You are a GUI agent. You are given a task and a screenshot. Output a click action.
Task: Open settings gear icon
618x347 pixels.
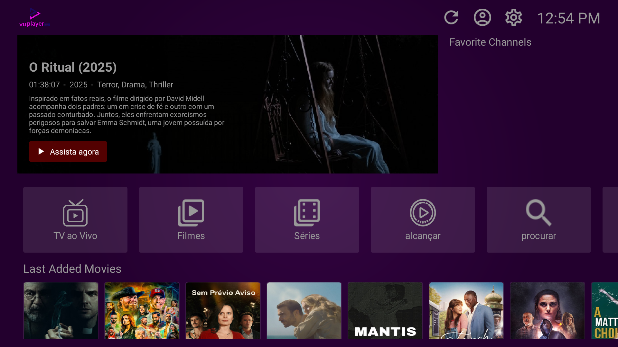click(513, 18)
